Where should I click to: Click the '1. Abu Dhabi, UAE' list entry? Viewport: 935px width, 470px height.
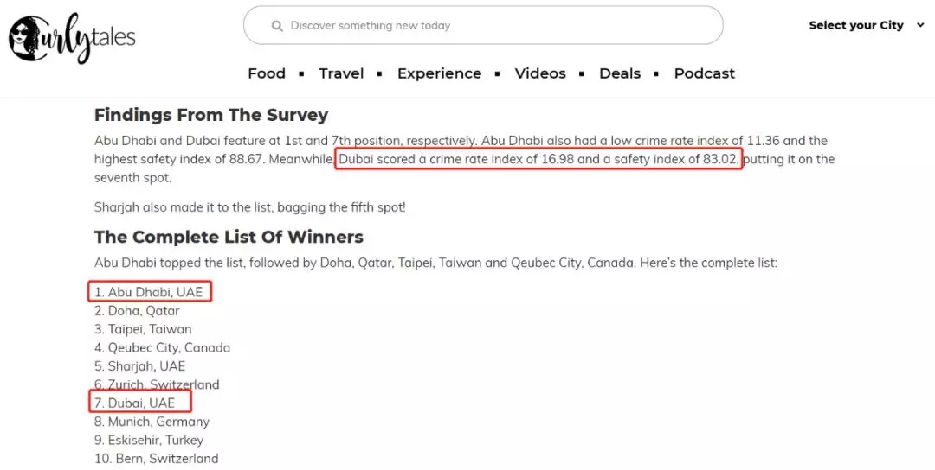(149, 292)
